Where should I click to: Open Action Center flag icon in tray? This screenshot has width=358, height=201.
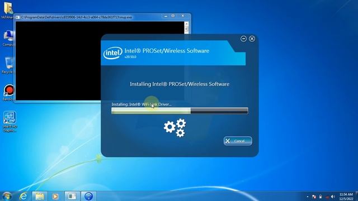(314, 197)
